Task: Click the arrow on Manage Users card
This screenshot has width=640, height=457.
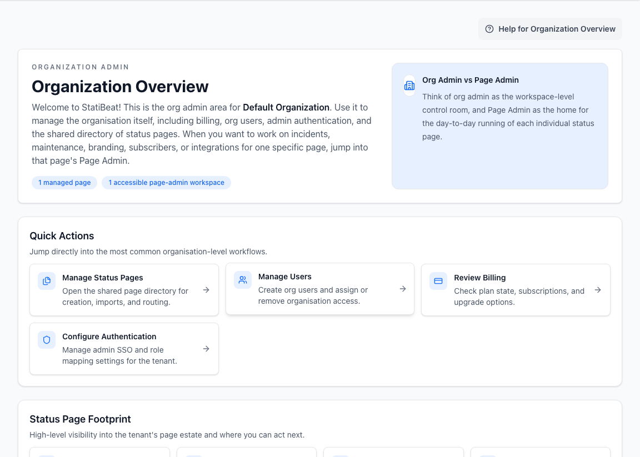Action: [403, 289]
